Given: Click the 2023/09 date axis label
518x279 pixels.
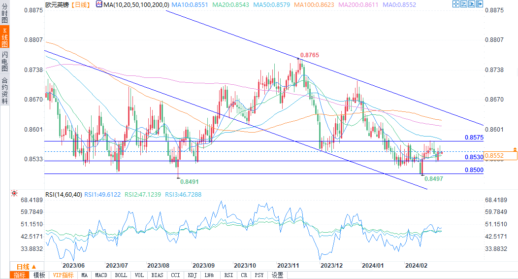Looking at the screenshot, I should click(203, 266).
